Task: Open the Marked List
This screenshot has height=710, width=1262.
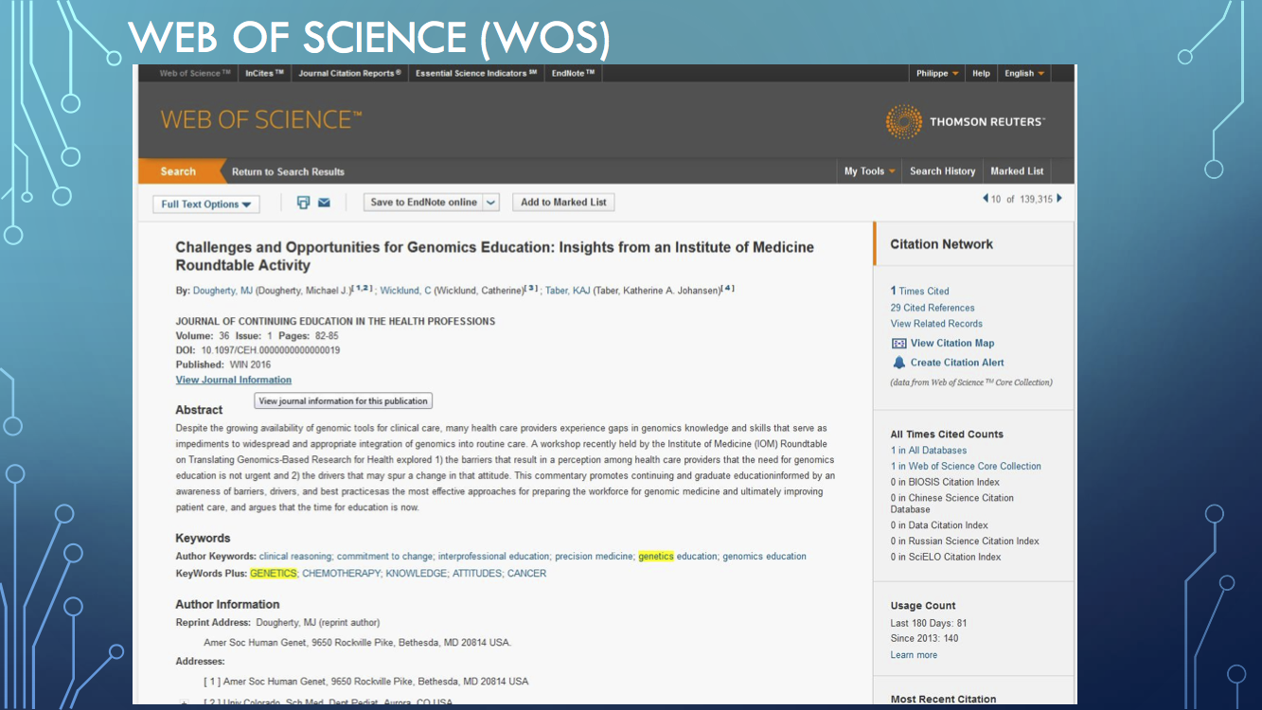Action: 1017,171
